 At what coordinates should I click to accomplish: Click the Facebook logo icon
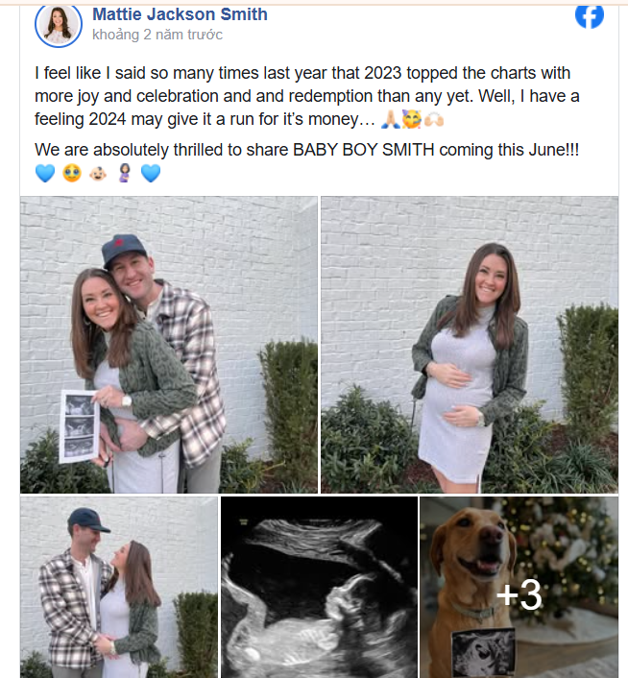[x=589, y=15]
